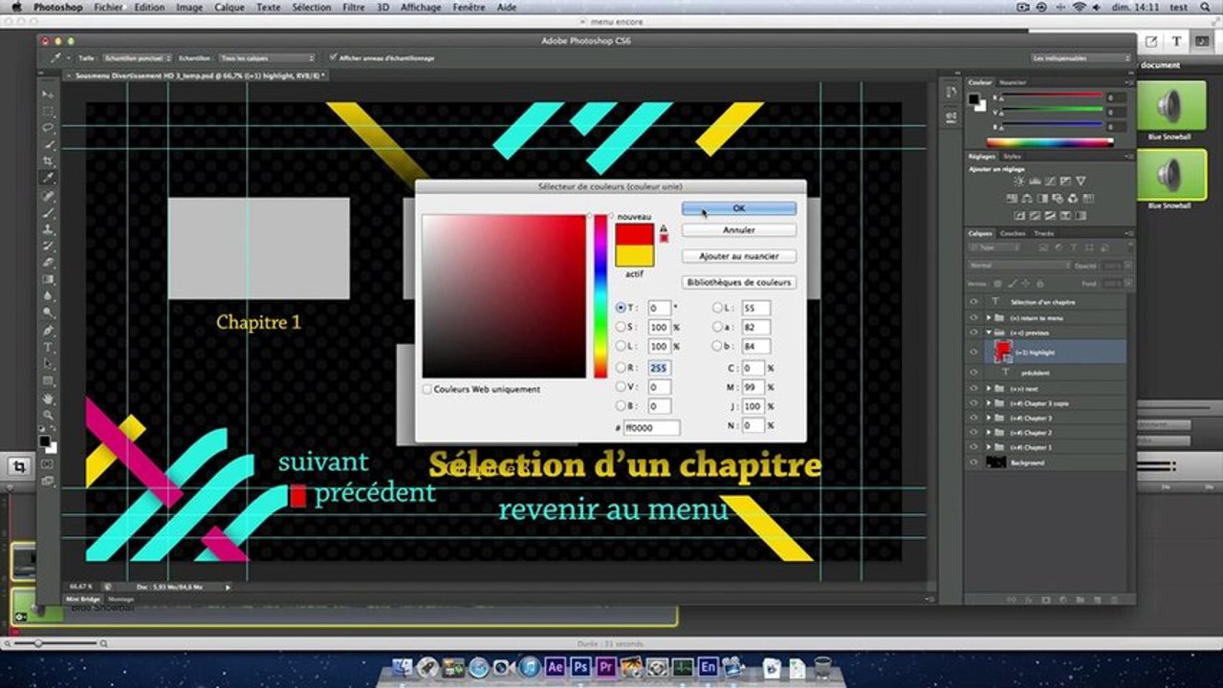Open the Filtre menu
1223x688 pixels.
pyautogui.click(x=353, y=7)
